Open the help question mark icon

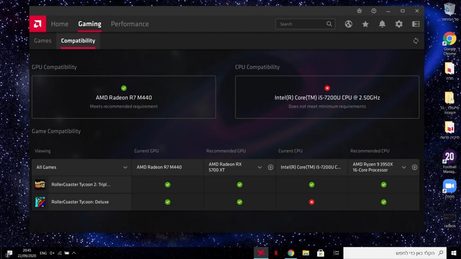pos(374,11)
